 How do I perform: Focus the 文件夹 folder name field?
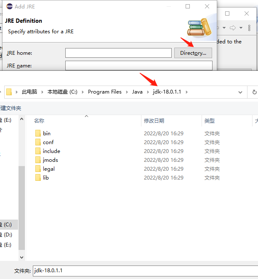click(145, 271)
